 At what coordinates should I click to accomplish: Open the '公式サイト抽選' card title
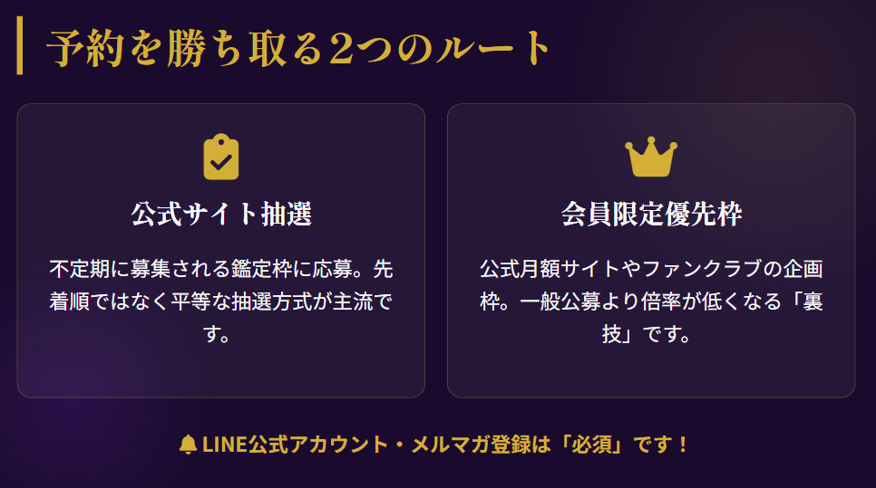[221, 215]
